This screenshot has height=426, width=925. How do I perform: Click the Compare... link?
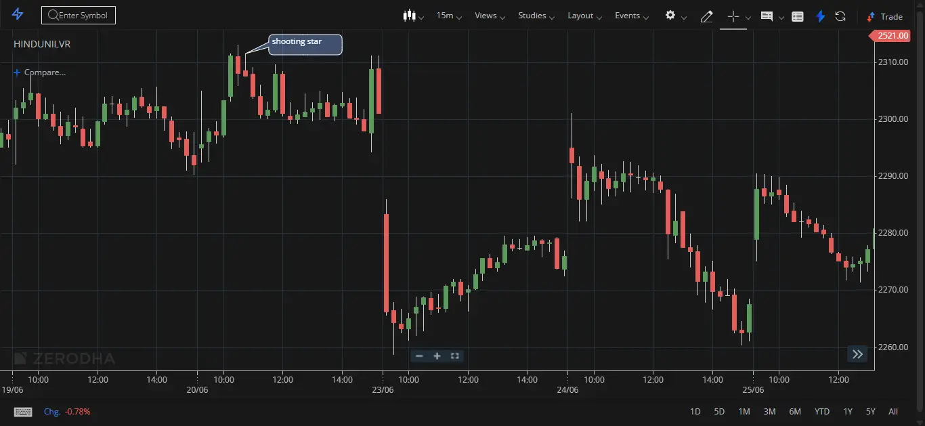coord(41,72)
